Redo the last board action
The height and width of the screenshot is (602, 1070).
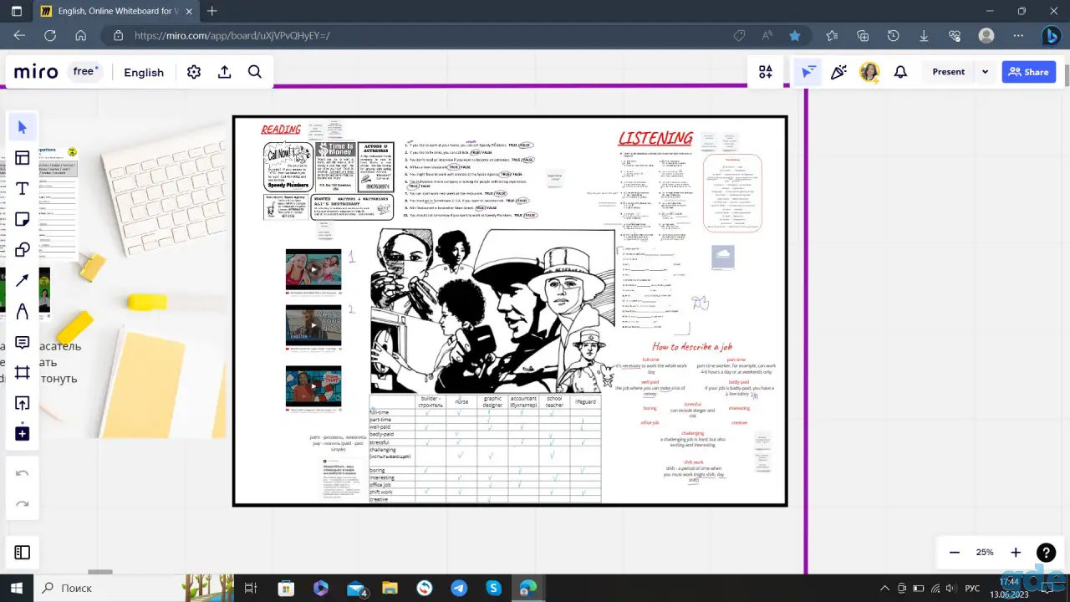[x=23, y=504]
